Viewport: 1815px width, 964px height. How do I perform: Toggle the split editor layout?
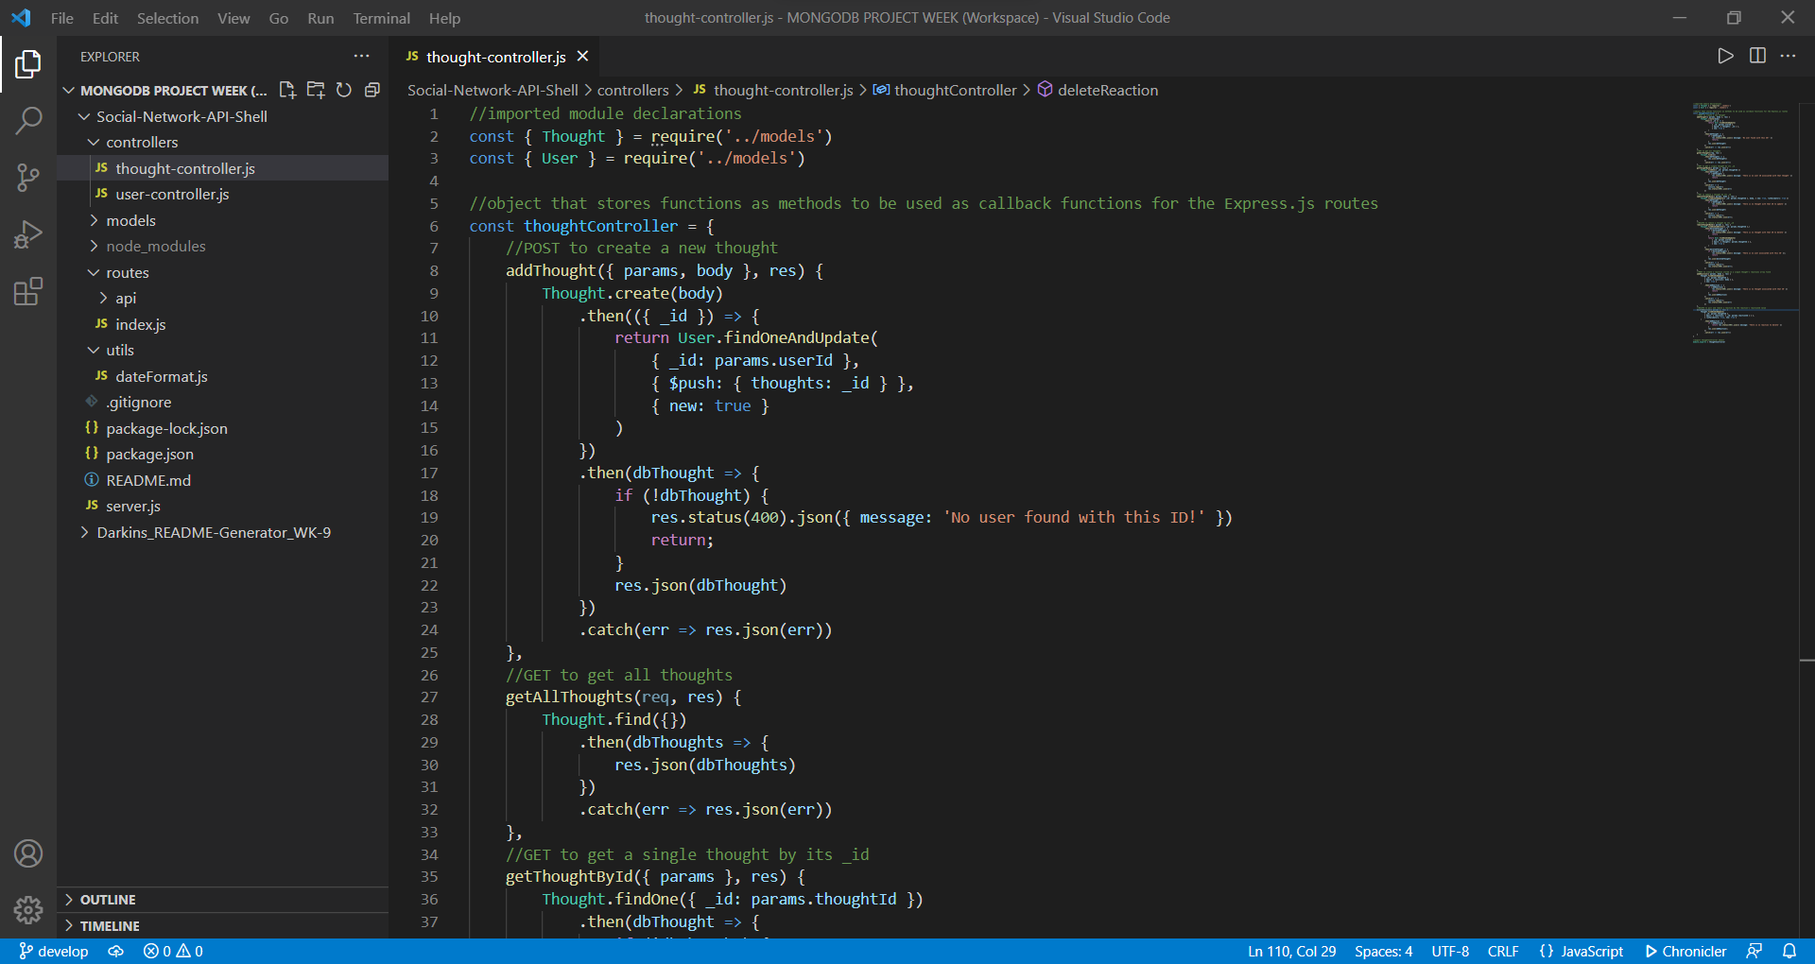(1757, 56)
